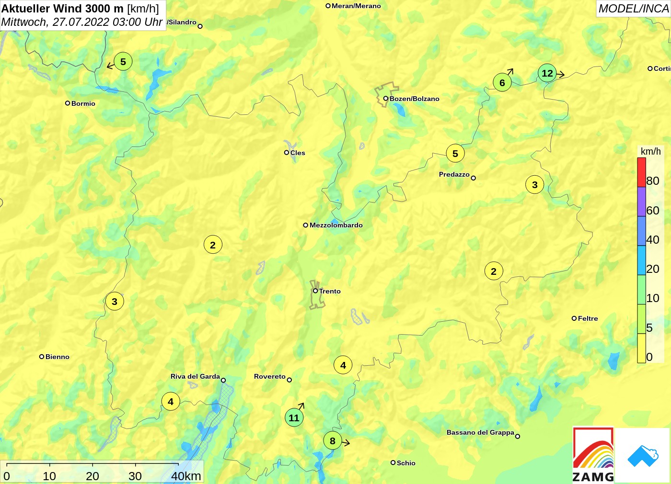Image resolution: width=671 pixels, height=484 pixels.
Task: Click the Mezzolombardo town label
Action: (336, 225)
